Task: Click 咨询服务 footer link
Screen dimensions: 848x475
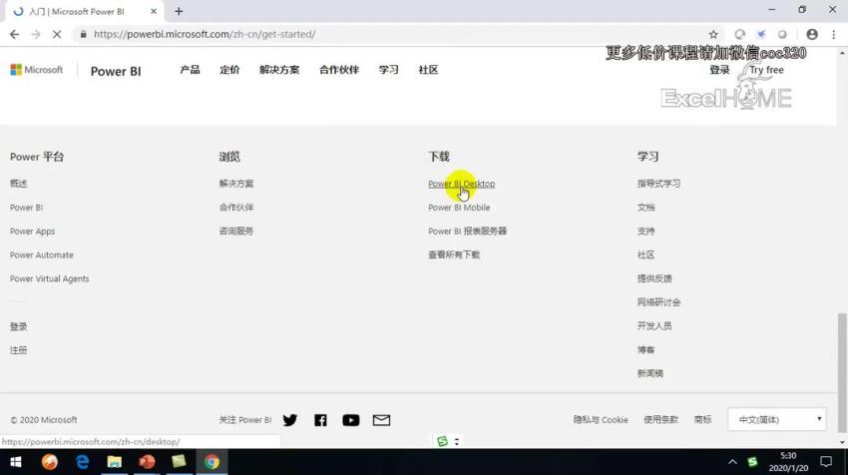Action: pos(236,231)
